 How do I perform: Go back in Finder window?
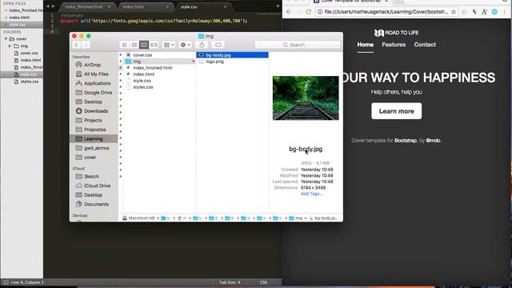coord(77,45)
